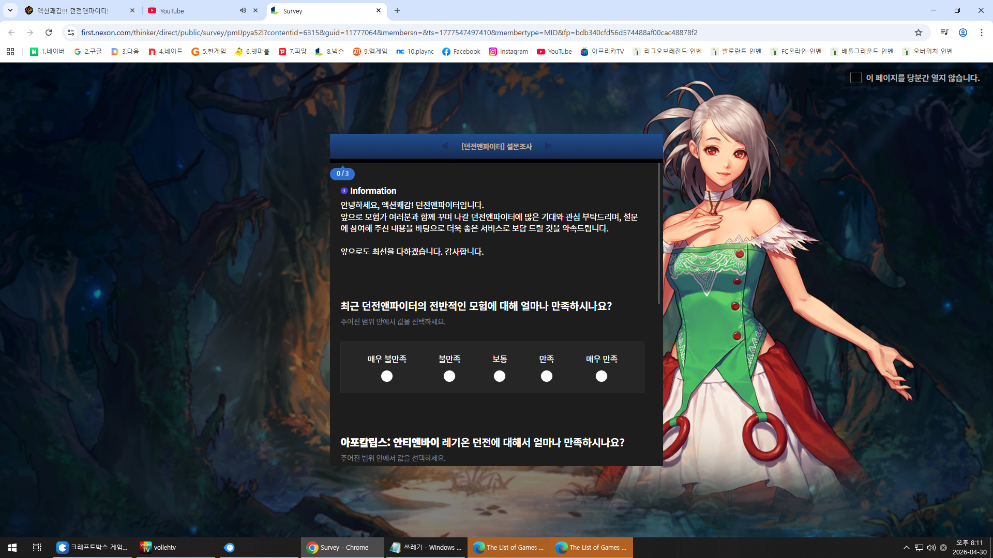993x558 pixels.
Task: Open the bookmarks apps grid icon
Action: tap(10, 52)
